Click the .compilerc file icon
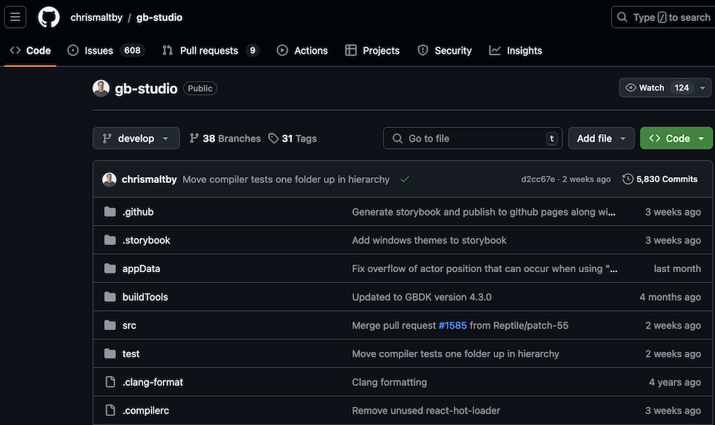Screen dimensions: 715x425 pyautogui.click(x=110, y=410)
